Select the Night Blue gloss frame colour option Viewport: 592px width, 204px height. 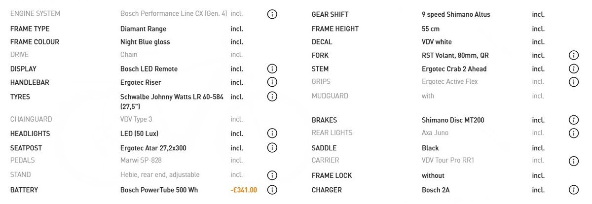tap(145, 42)
